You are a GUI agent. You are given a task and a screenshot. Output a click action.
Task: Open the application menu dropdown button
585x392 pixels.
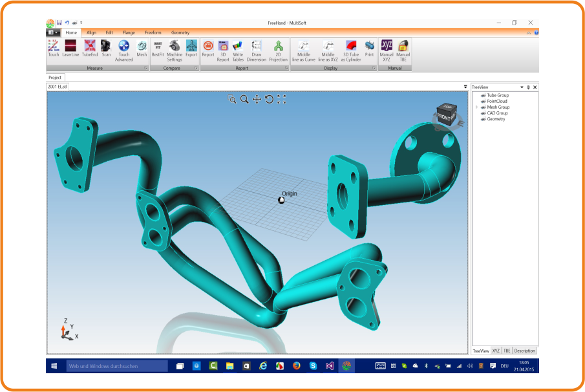point(53,32)
